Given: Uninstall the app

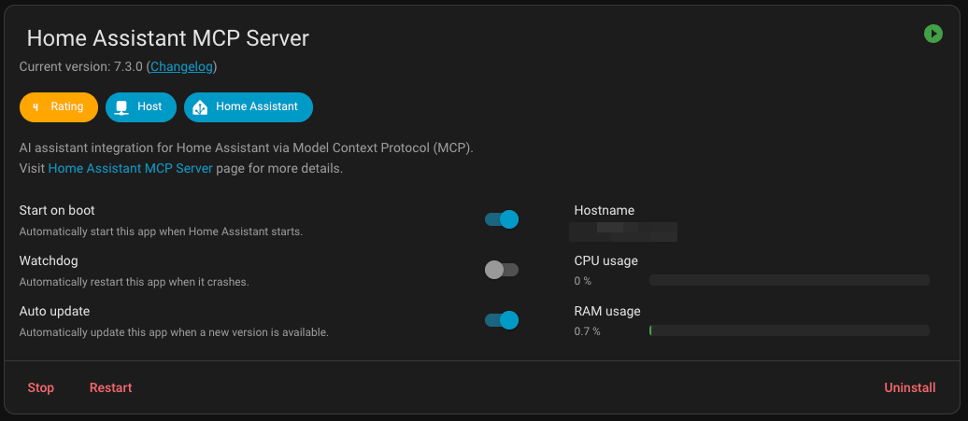Looking at the screenshot, I should click(910, 387).
